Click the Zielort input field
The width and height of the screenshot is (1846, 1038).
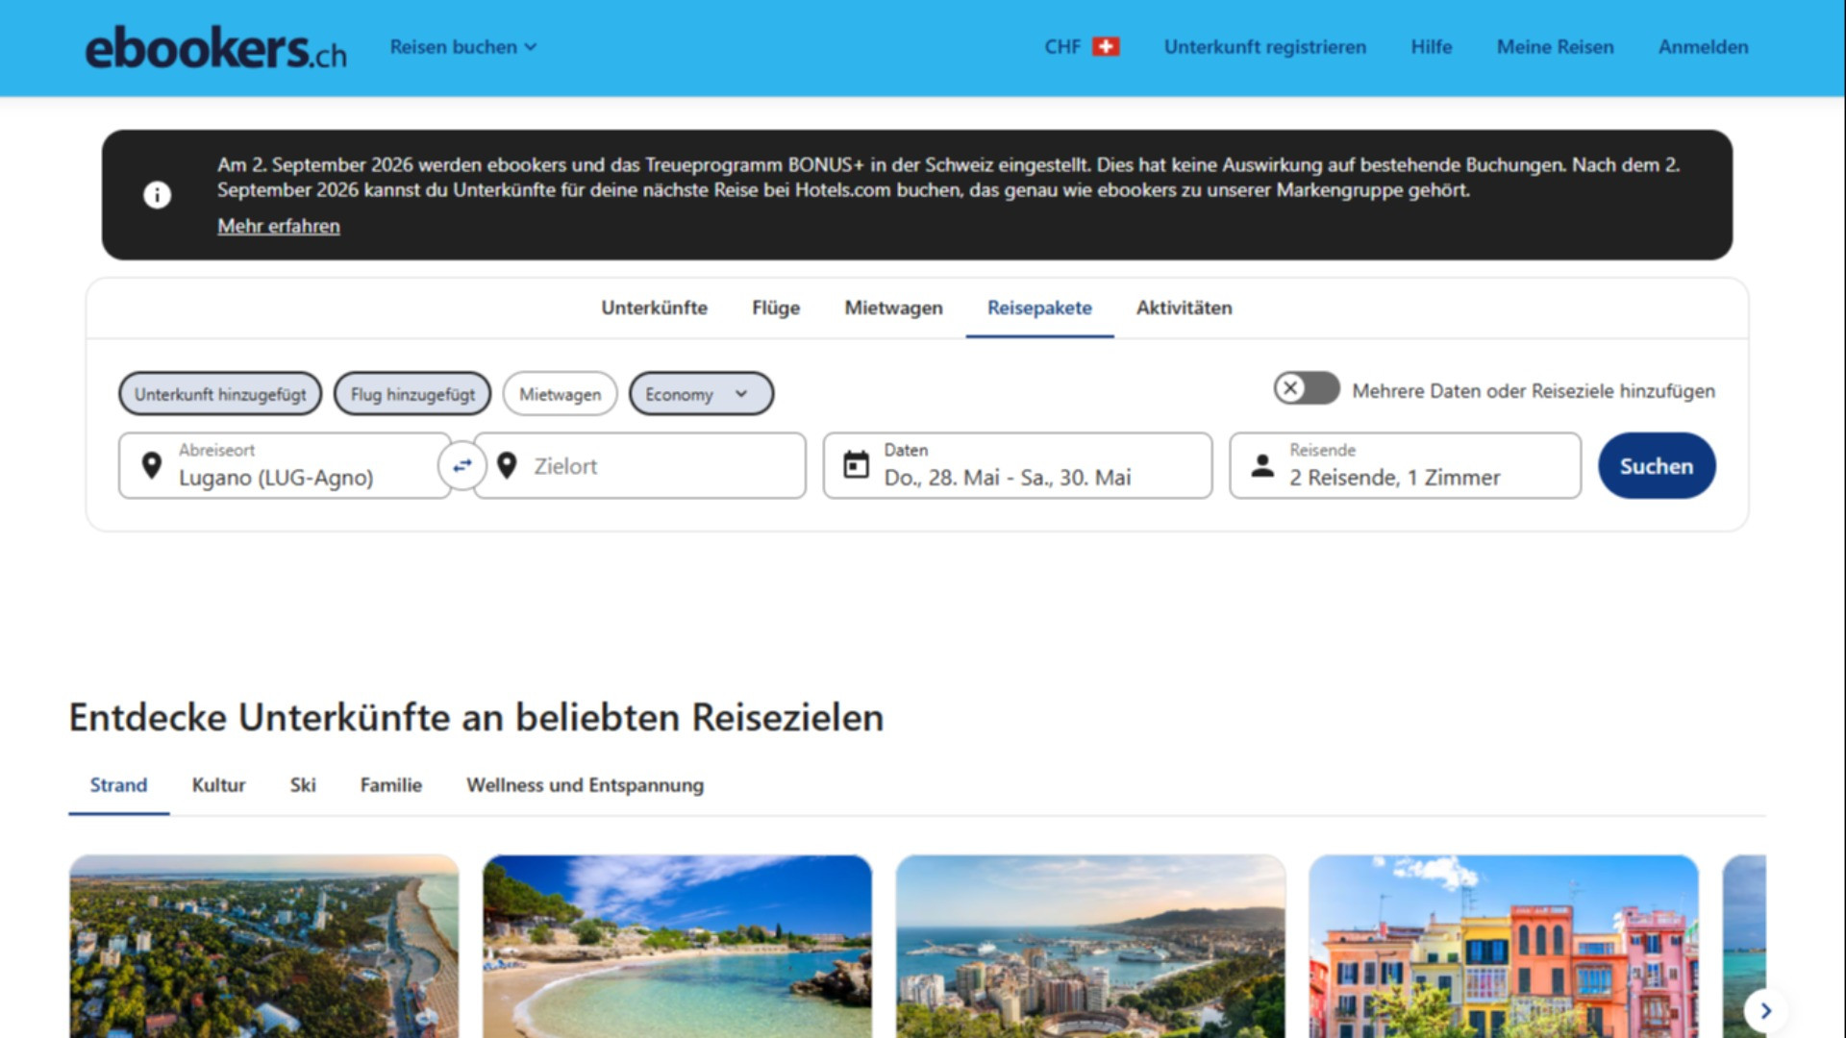point(640,465)
